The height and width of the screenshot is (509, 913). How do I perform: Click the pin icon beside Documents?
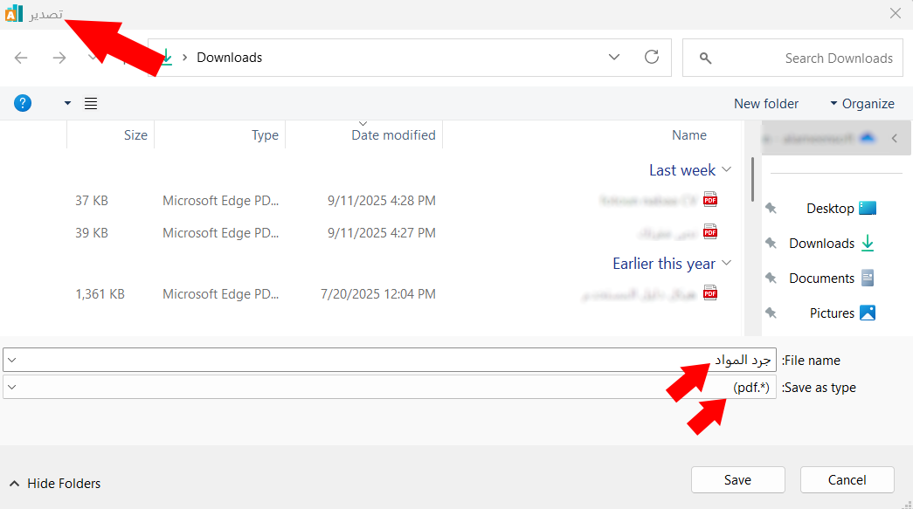click(x=770, y=279)
